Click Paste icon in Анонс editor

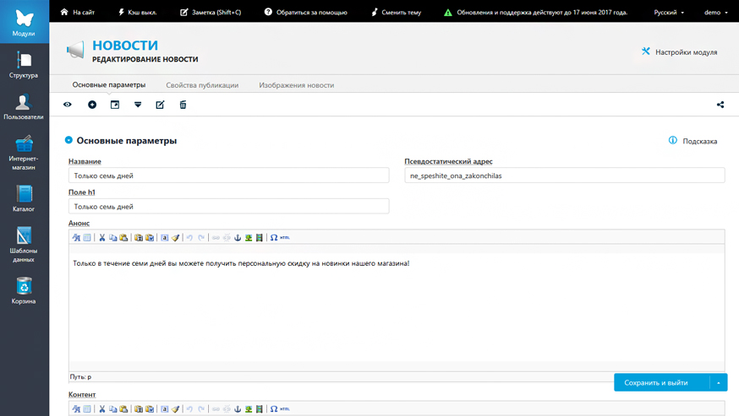(x=123, y=238)
